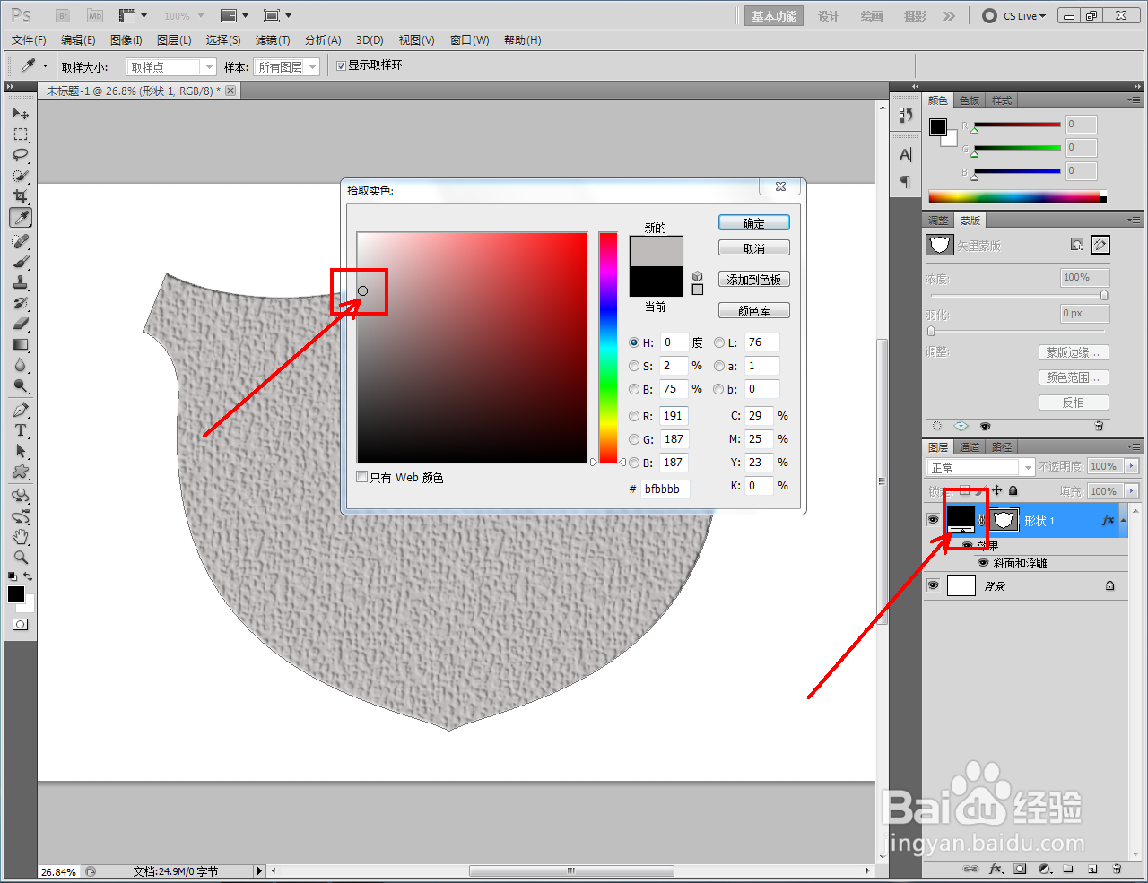Select the S saturation radio button
Image resolution: width=1148 pixels, height=883 pixels.
pos(634,366)
